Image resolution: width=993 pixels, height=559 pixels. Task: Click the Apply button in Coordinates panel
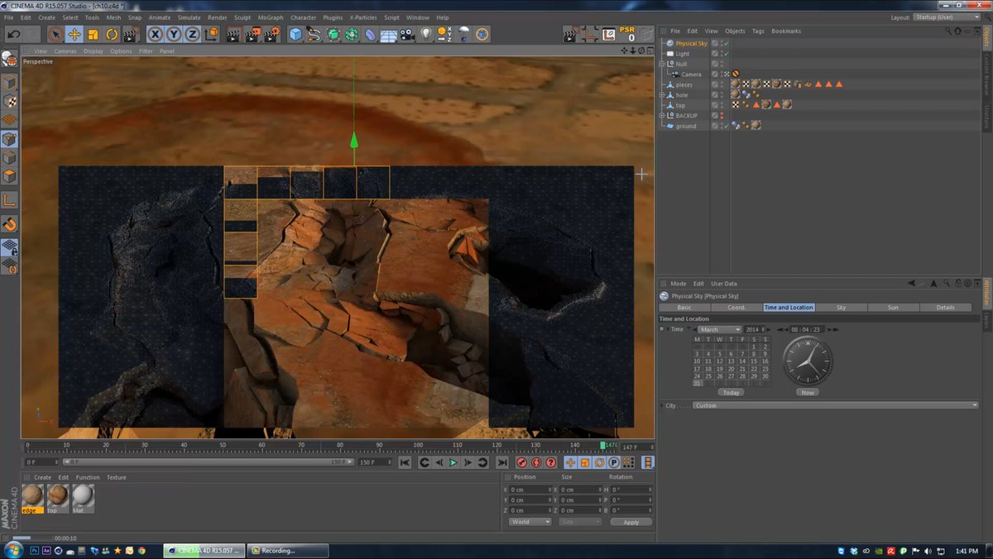click(x=631, y=522)
